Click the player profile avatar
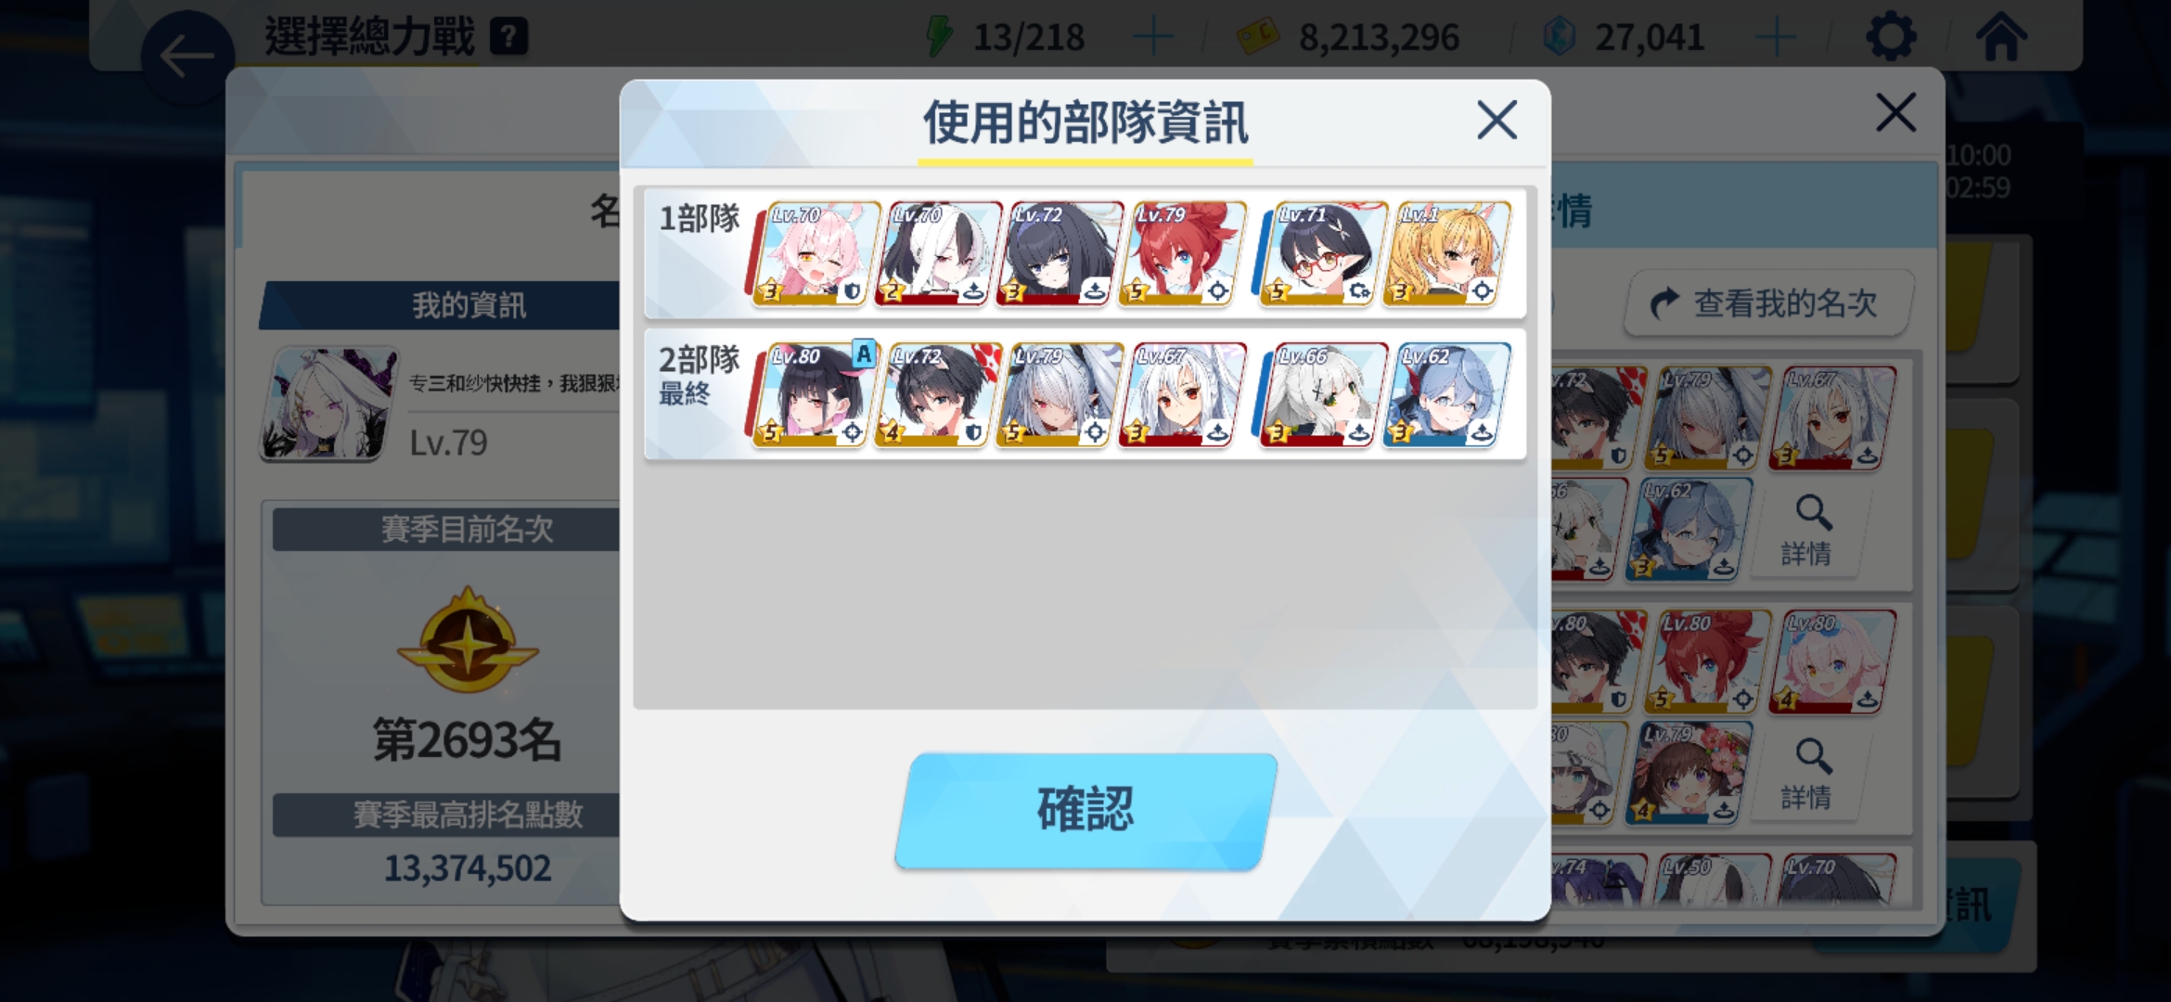 (329, 405)
